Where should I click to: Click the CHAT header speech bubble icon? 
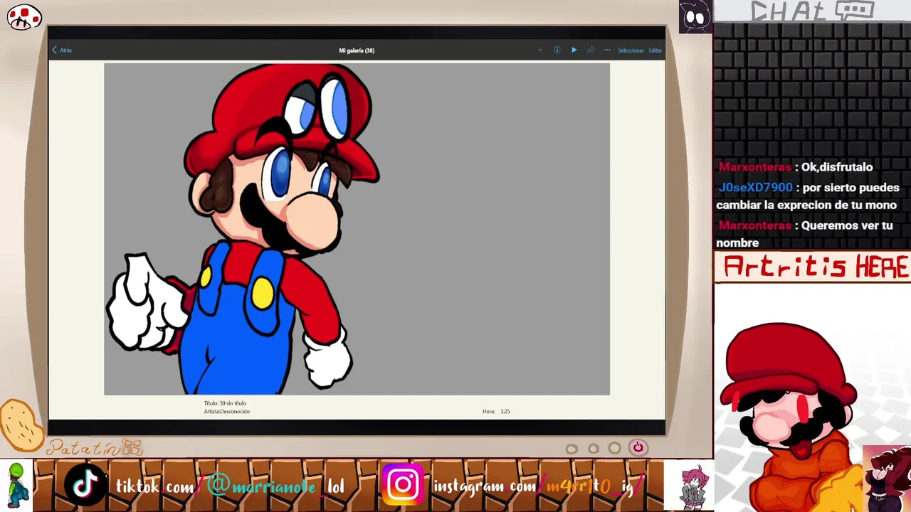[853, 10]
